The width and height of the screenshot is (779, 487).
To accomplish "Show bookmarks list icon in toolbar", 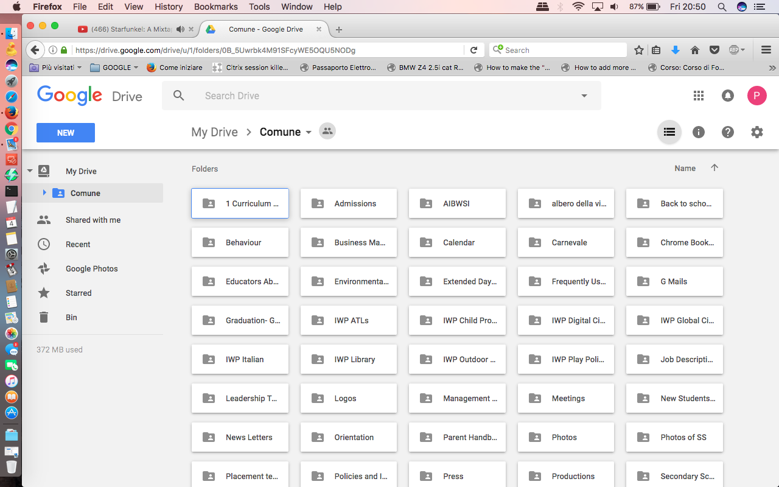I will (656, 50).
